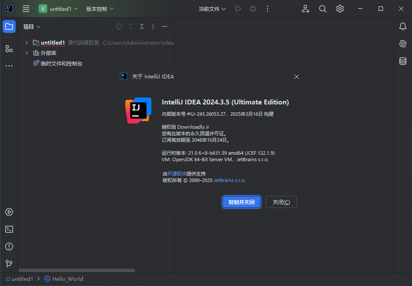Image resolution: width=412 pixels, height=286 pixels.
Task: Open the Database tool window
Action: click(x=403, y=61)
